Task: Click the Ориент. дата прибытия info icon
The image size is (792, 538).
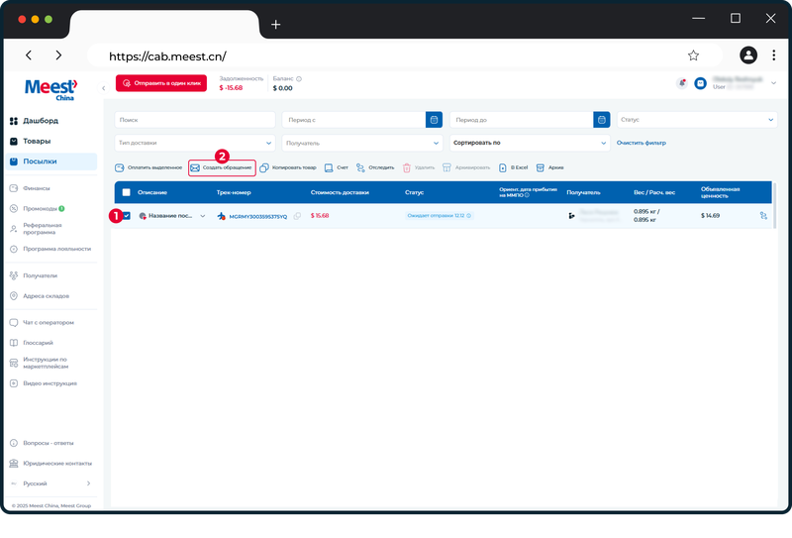Action: (x=527, y=195)
